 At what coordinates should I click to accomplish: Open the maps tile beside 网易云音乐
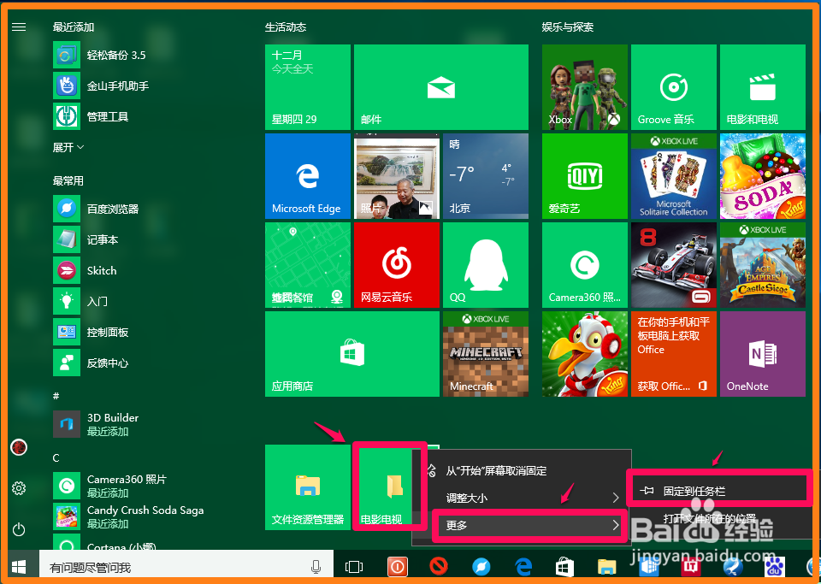(308, 265)
